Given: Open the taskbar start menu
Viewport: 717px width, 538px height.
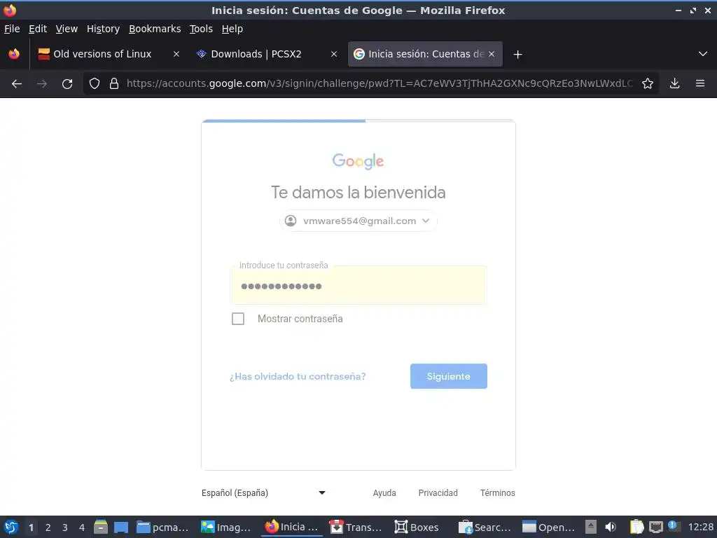Looking at the screenshot, I should point(11,527).
